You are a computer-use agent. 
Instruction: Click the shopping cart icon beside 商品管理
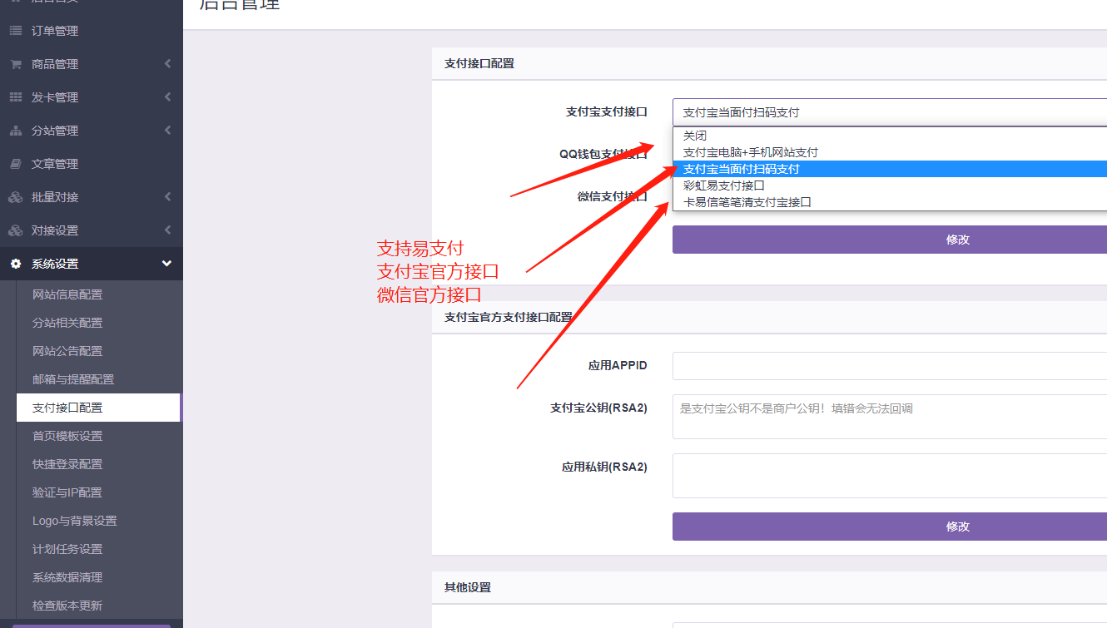click(16, 64)
